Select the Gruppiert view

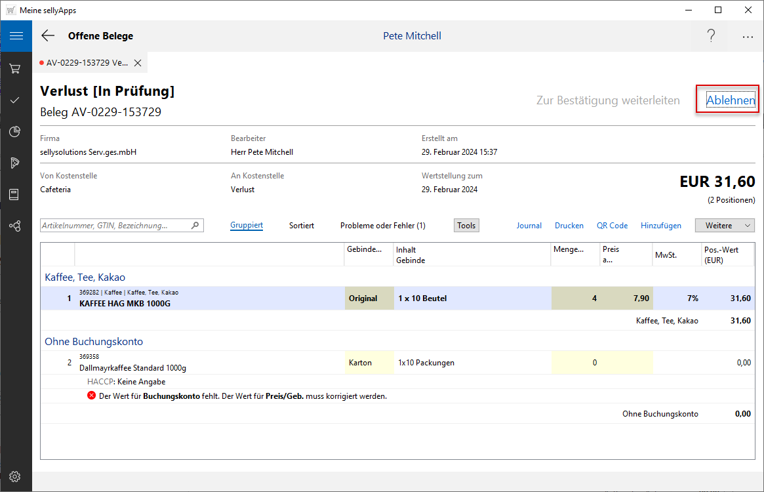tap(247, 226)
